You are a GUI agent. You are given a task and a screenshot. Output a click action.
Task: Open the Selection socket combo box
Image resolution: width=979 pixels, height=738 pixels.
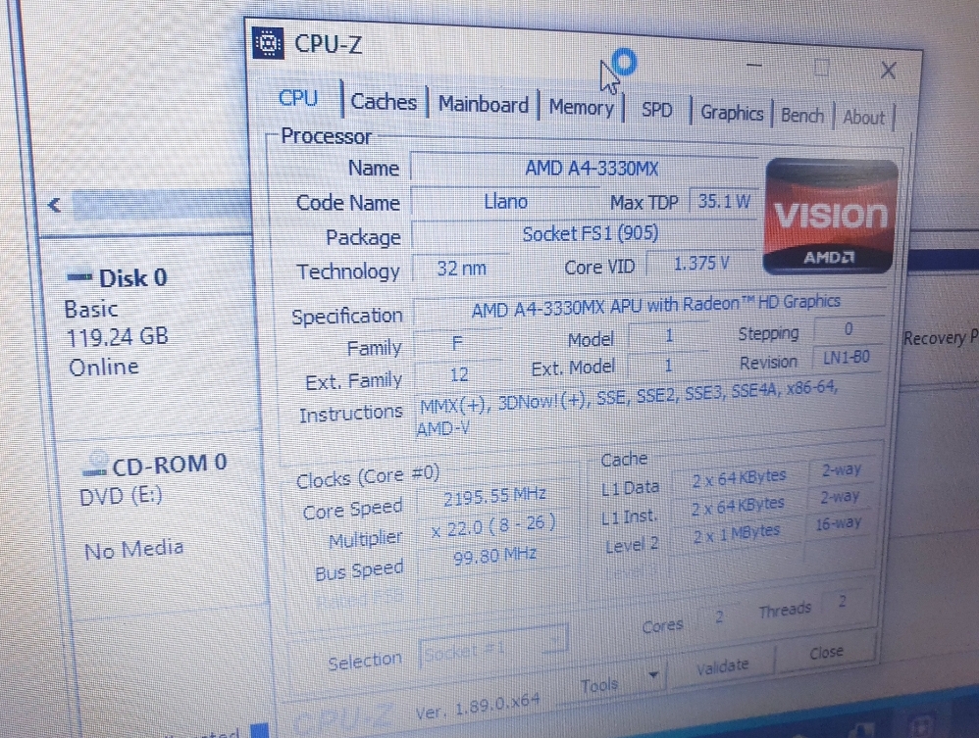click(x=490, y=647)
